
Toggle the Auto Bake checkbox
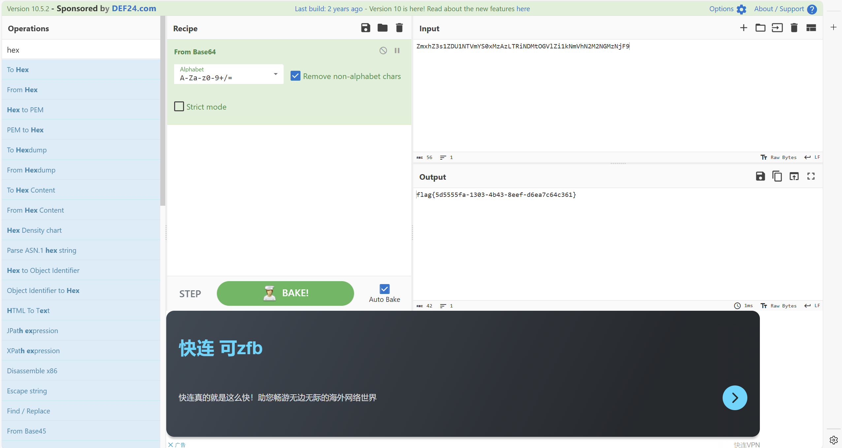pos(385,289)
